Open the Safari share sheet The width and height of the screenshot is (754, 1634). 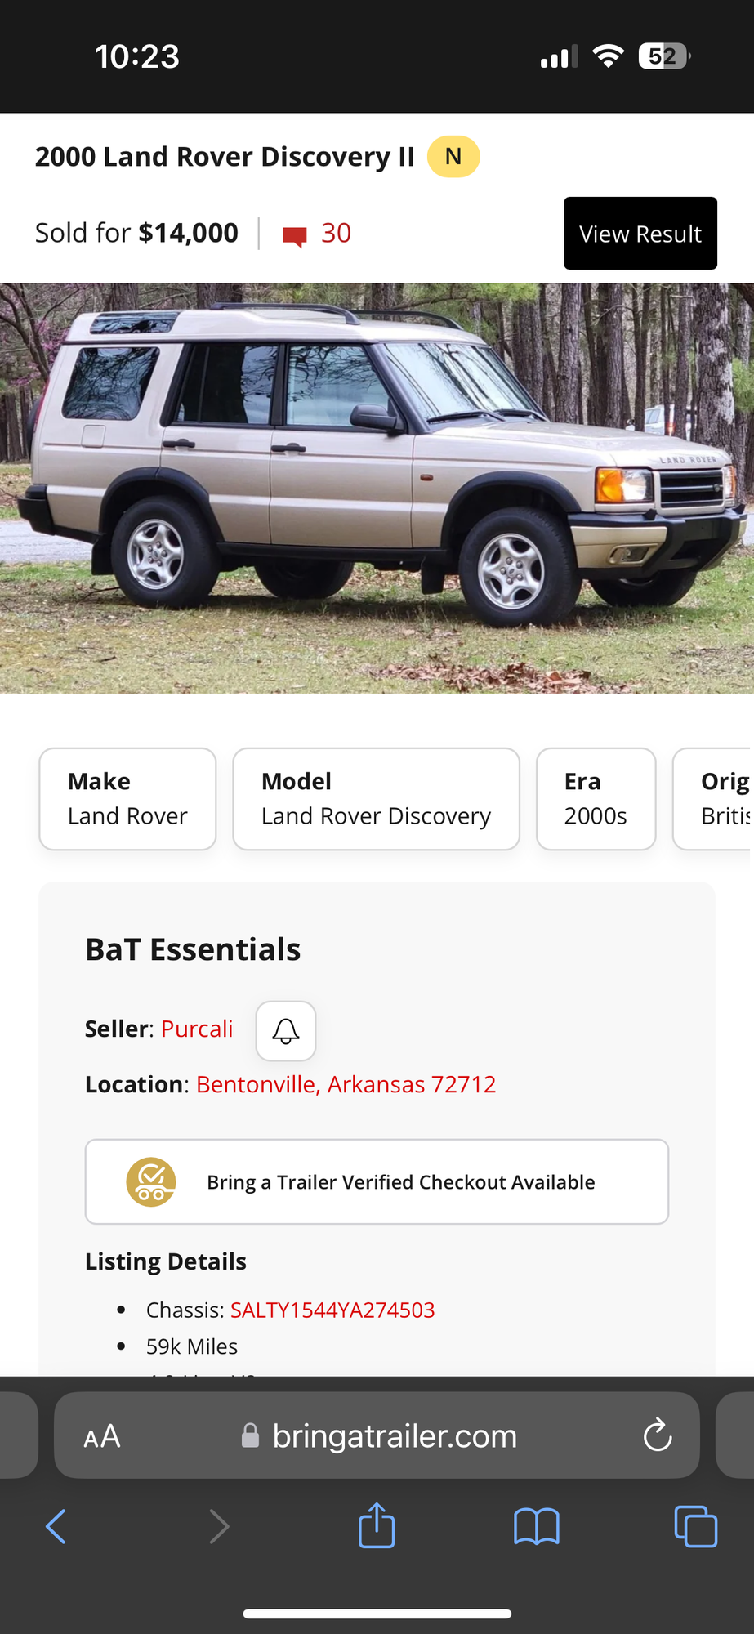click(377, 1525)
